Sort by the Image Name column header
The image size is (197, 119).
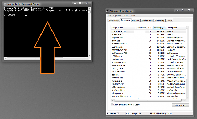coord(123,28)
